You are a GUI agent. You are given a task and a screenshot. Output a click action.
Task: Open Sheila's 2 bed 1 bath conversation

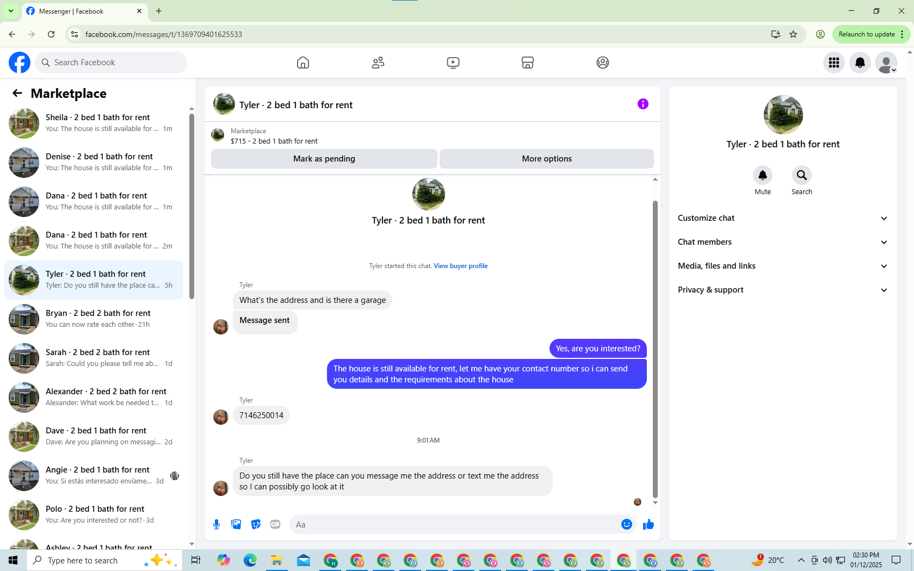[x=94, y=123]
